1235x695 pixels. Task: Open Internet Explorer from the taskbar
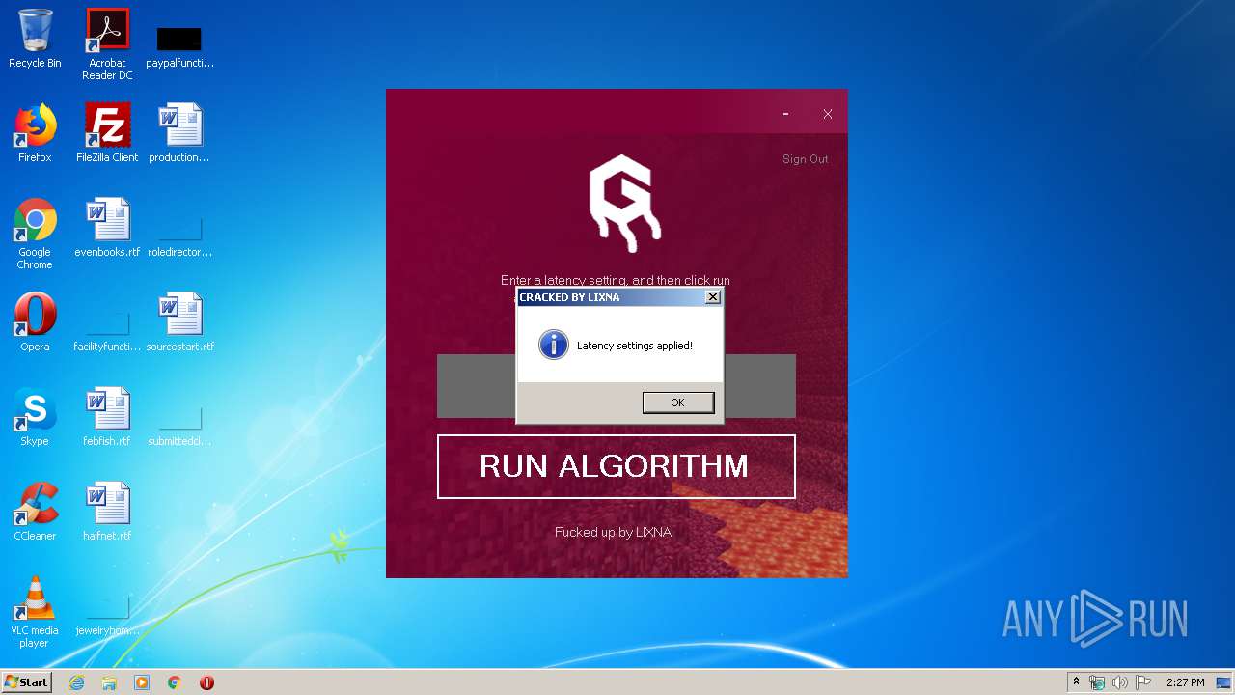point(76,682)
